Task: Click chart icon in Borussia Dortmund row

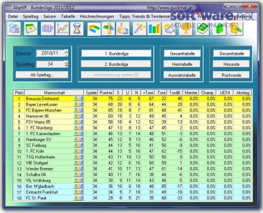Action: [78, 98]
